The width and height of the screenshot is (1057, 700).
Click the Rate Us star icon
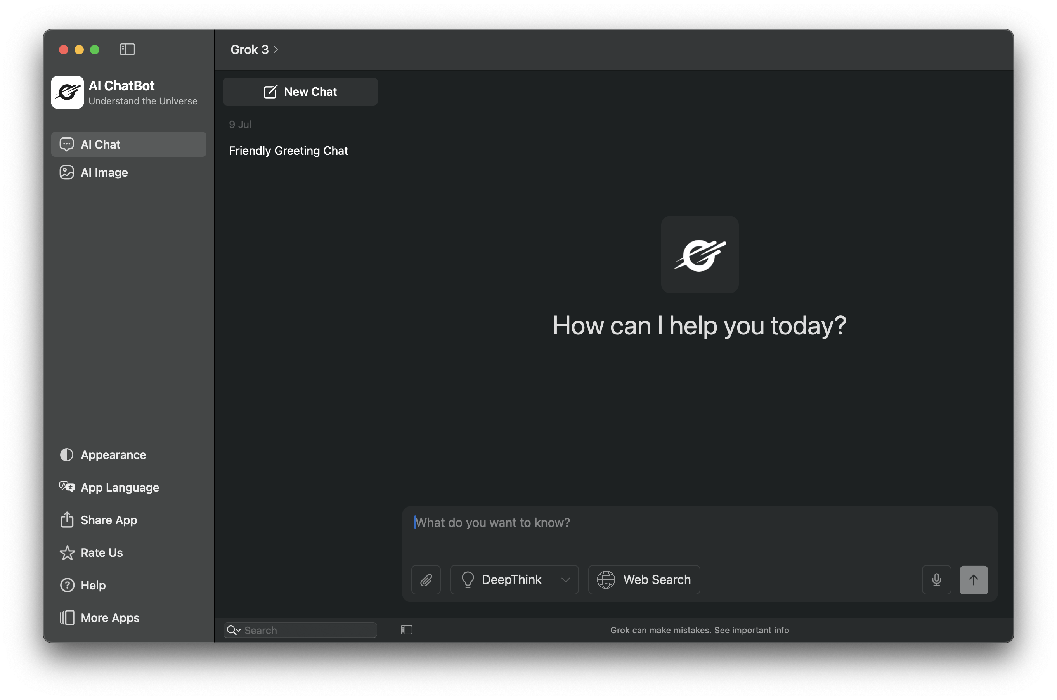point(67,553)
